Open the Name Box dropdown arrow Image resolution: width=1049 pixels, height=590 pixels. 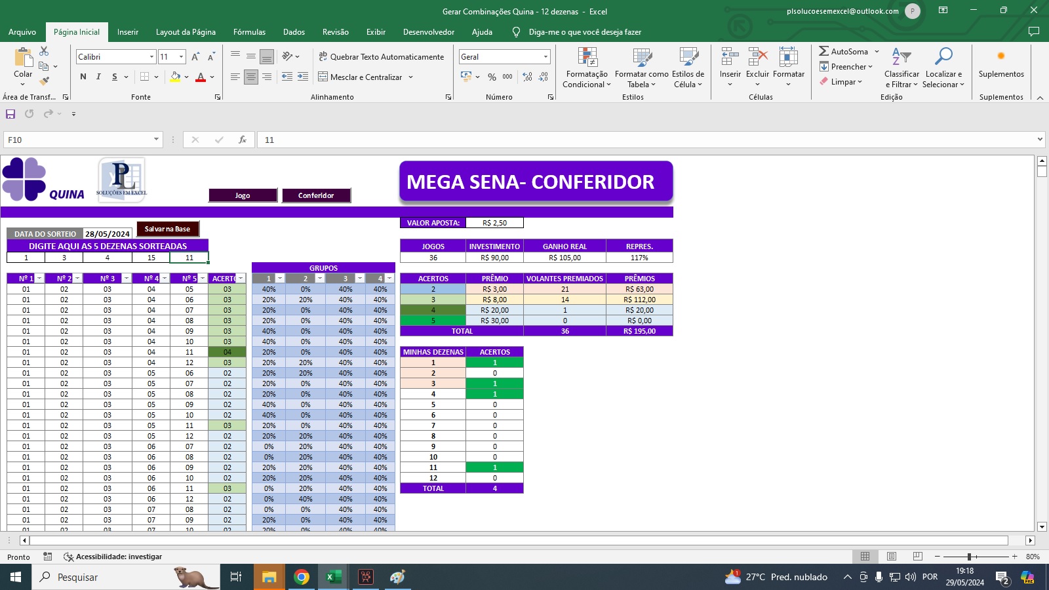point(156,140)
